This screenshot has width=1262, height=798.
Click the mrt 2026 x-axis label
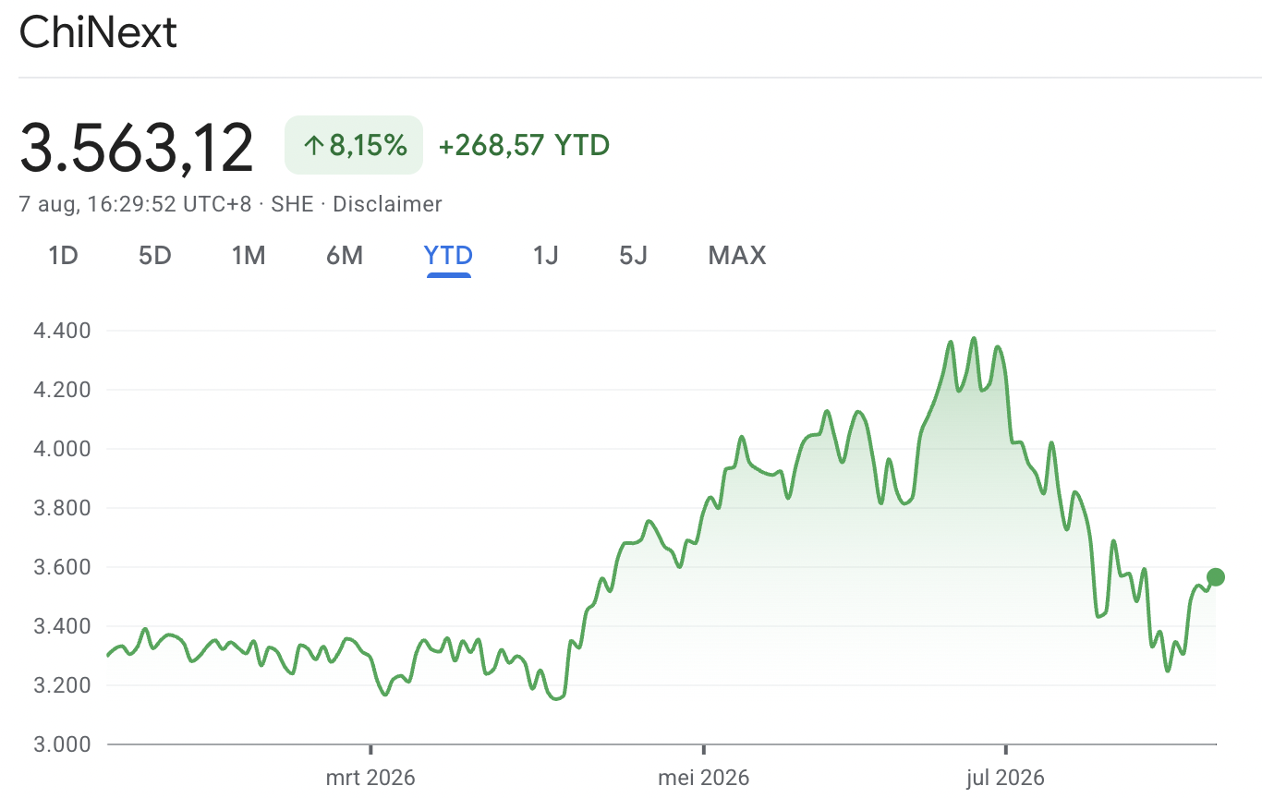370,778
